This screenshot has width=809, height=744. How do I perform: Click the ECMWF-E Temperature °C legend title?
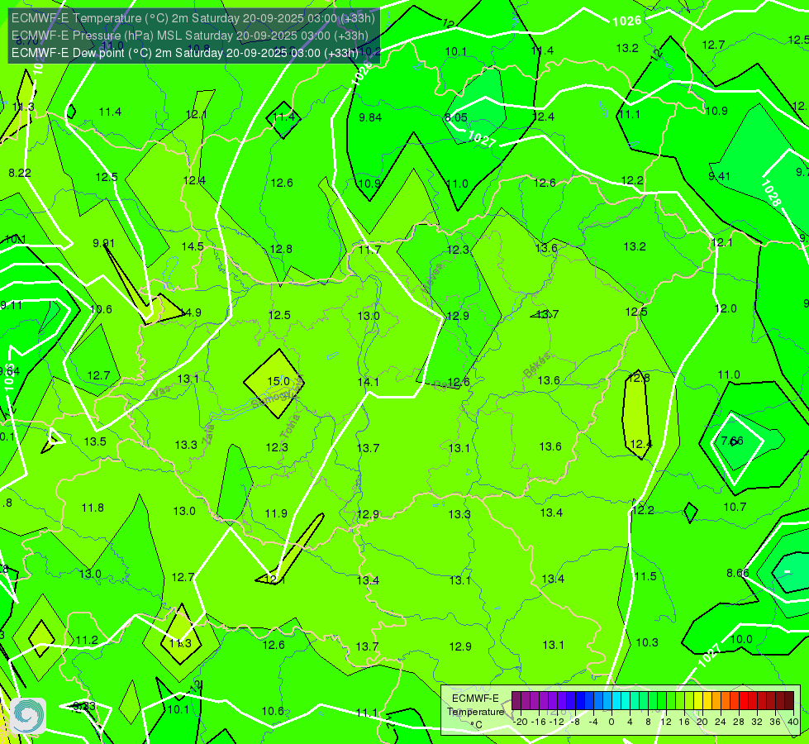(475, 712)
